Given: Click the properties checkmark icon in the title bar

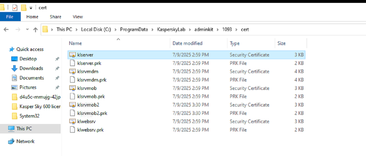Looking at the screenshot, I should point(15,8).
